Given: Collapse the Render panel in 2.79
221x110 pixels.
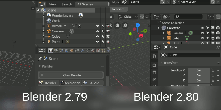Looking at the screenshot, I should (40, 66).
